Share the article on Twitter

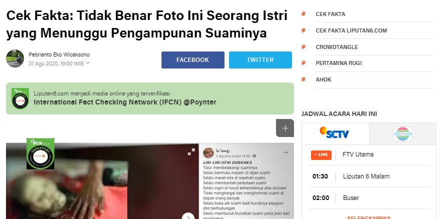(x=260, y=60)
